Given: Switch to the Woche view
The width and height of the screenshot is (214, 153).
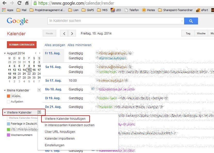Looking at the screenshot, I should click(201, 33).
